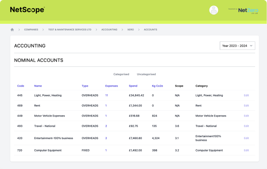The image size is (267, 169).
Task: Sort table by Type column
Action: (x=85, y=86)
